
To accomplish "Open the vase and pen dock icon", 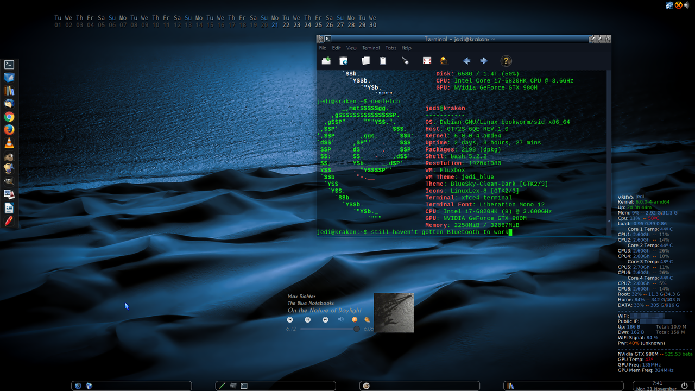I will pyautogui.click(x=9, y=169).
